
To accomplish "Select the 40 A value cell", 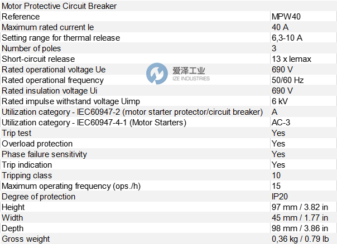I will 280,27.
